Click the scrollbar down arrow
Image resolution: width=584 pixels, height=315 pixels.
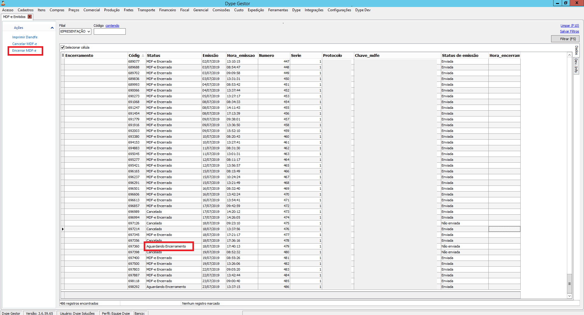click(569, 296)
